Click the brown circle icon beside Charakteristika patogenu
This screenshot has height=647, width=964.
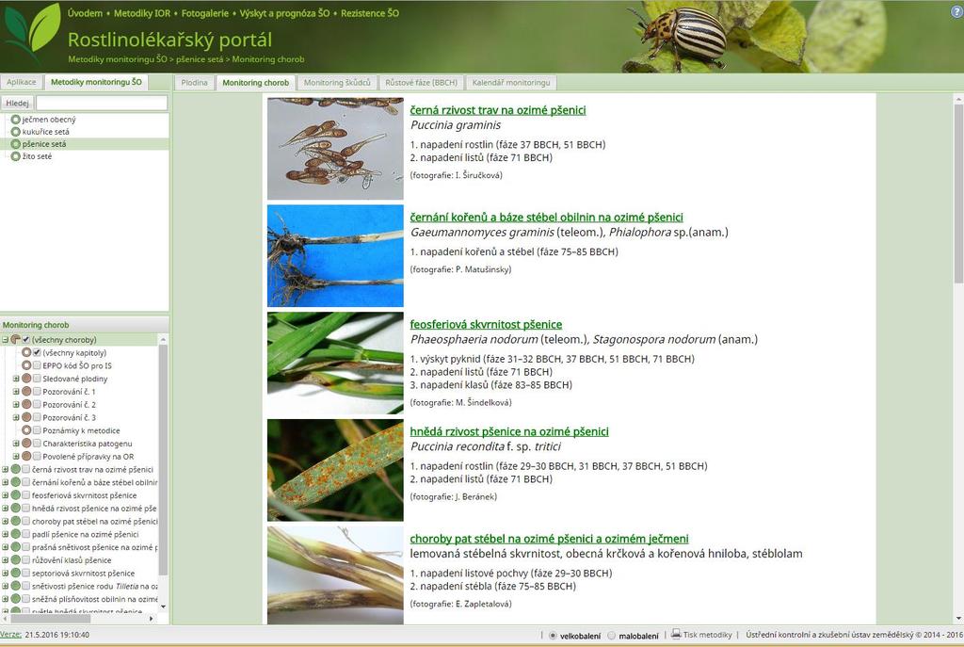(26, 444)
